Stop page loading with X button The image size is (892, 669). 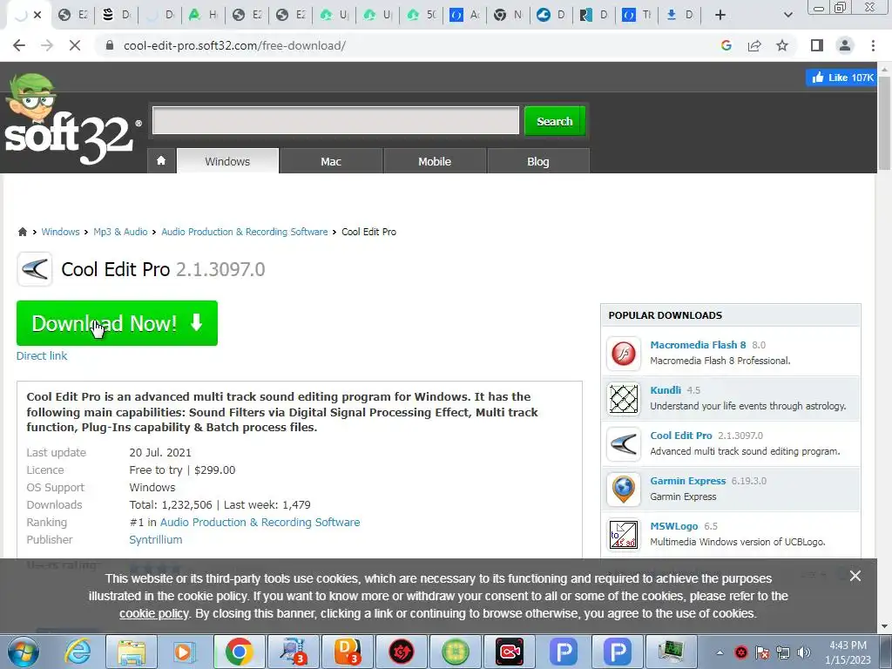[75, 45]
